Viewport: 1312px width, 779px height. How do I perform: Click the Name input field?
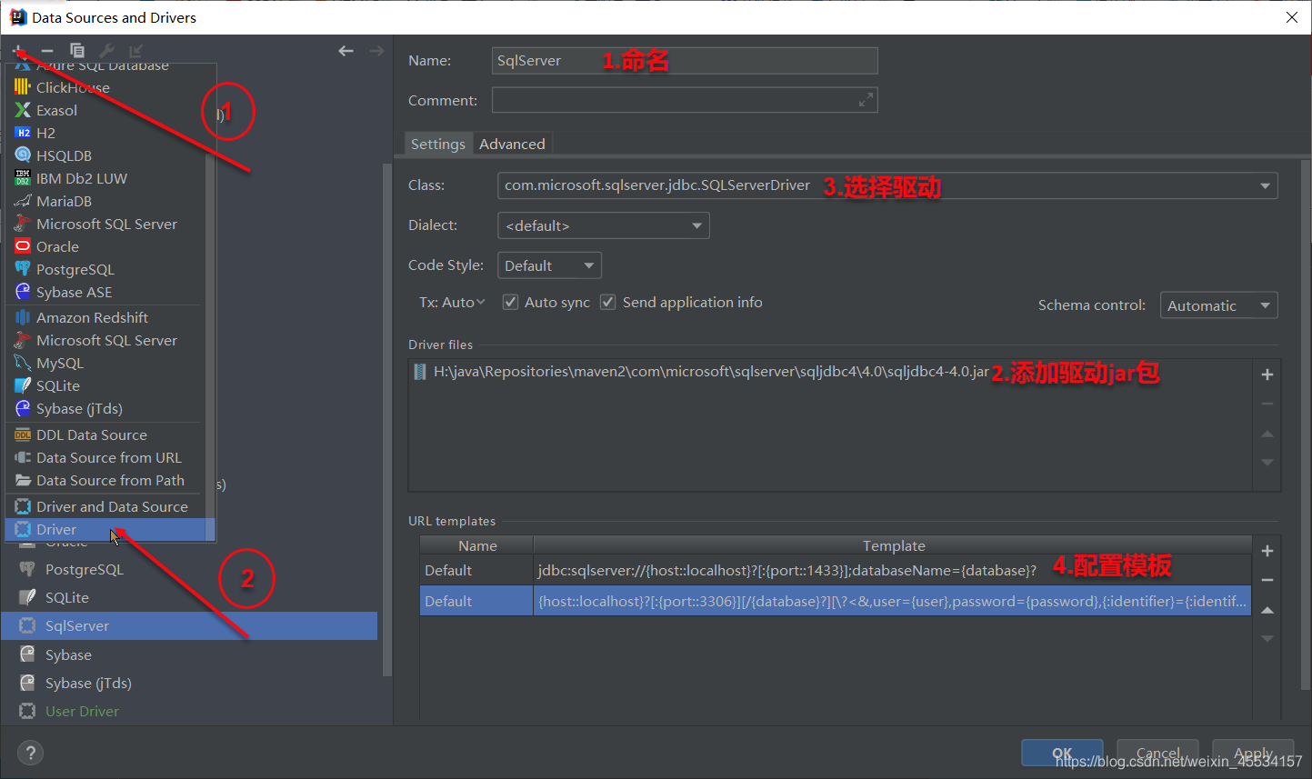click(685, 60)
